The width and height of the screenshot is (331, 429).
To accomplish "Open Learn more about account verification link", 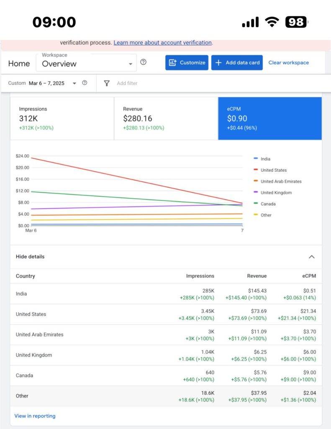I will (x=162, y=43).
